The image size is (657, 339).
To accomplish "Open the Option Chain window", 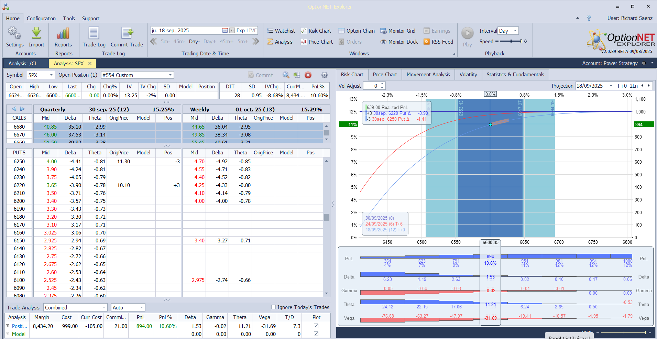I will 357,31.
